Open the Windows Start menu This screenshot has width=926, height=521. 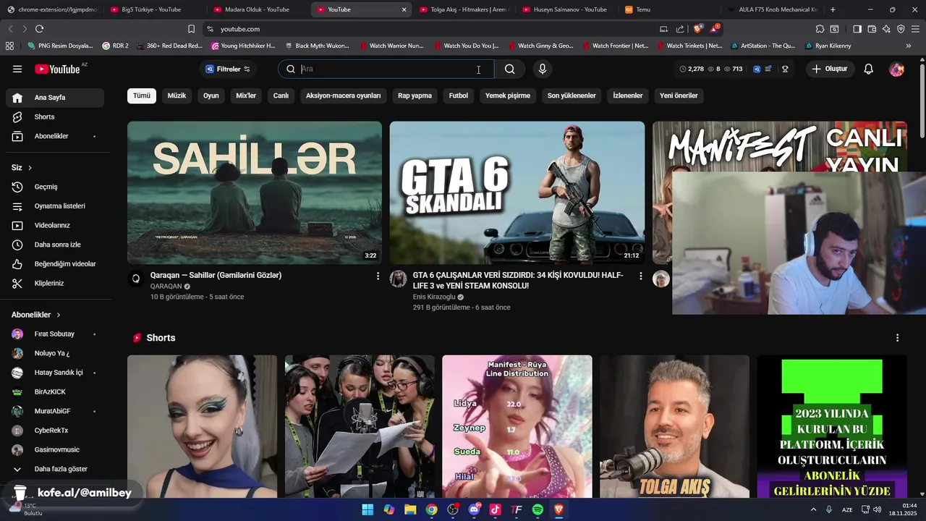point(368,509)
